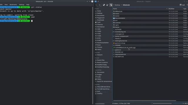This screenshot has width=188, height=105.
Task: Click bbbatscale in breadcrumb path
Action: click(x=126, y=5)
